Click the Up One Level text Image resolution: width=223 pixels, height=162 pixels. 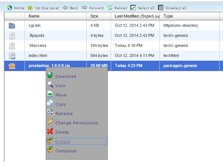pyautogui.click(x=47, y=8)
